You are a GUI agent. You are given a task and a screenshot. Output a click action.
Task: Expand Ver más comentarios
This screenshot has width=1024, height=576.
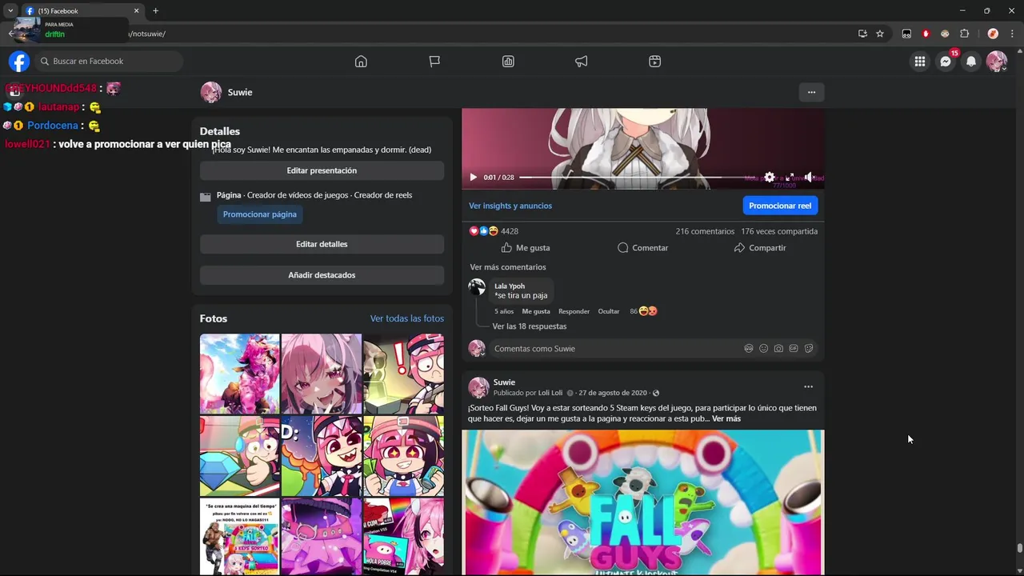click(508, 267)
